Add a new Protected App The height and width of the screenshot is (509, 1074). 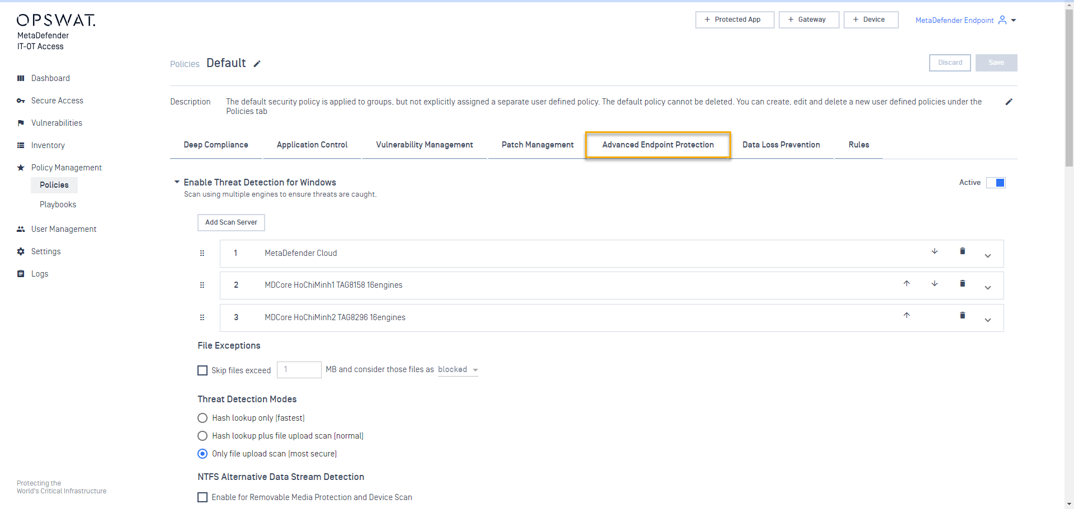click(x=735, y=20)
